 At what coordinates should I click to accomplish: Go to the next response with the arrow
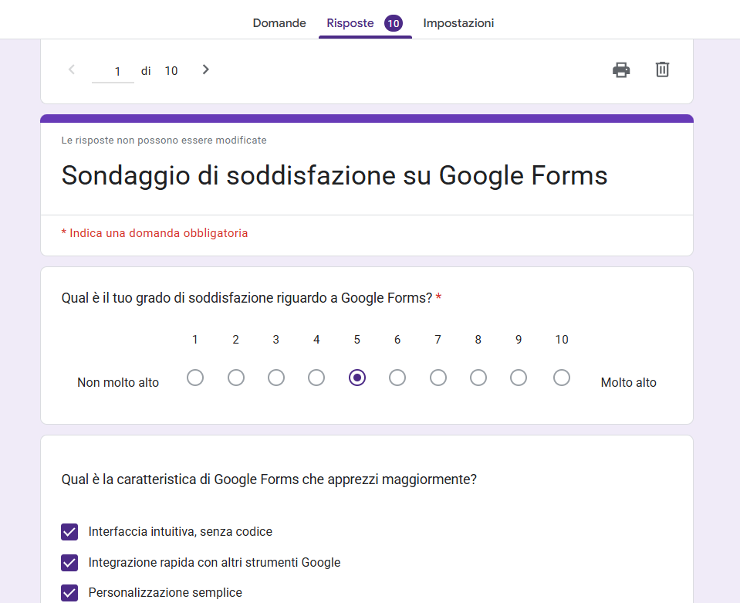[x=205, y=69]
